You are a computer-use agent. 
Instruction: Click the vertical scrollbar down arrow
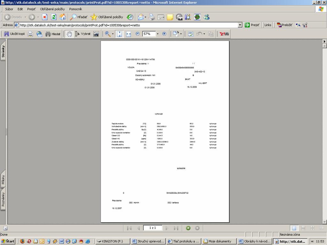coord(324,222)
